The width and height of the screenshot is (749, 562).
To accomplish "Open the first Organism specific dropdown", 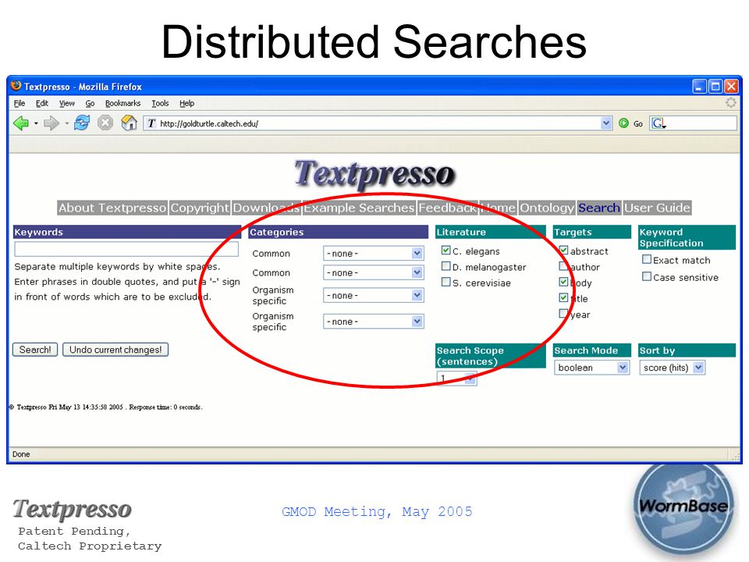I will click(x=374, y=295).
